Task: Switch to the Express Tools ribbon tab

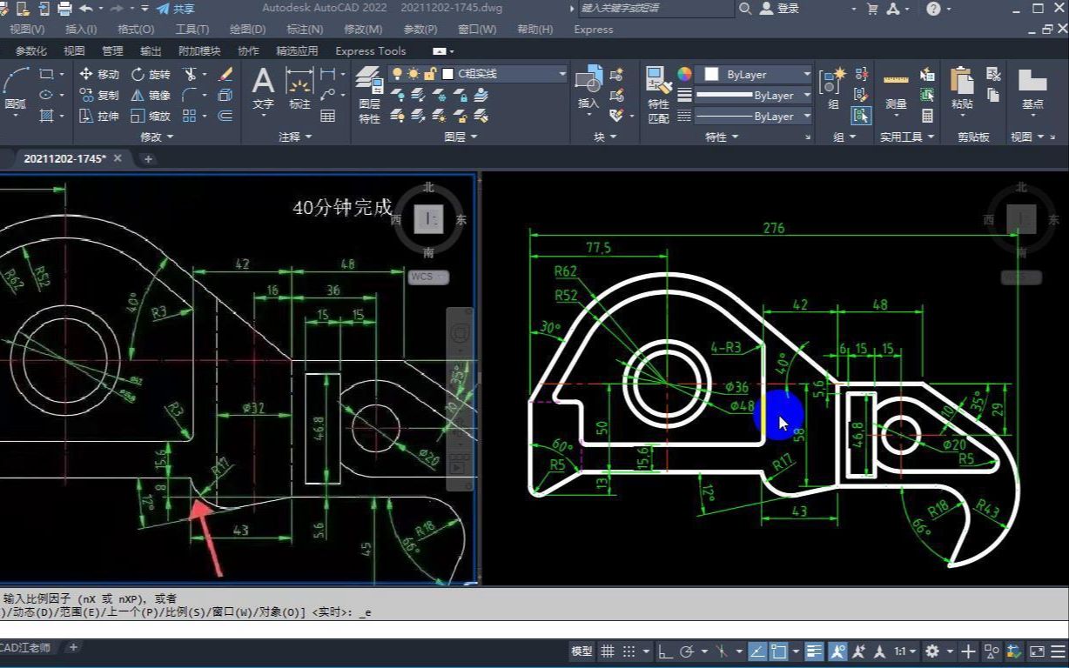Action: 371,50
